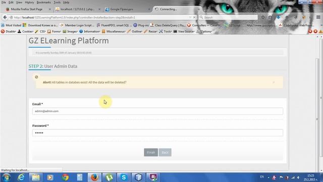
Task: Open the Firefox hamburger menu
Action: click(318, 18)
